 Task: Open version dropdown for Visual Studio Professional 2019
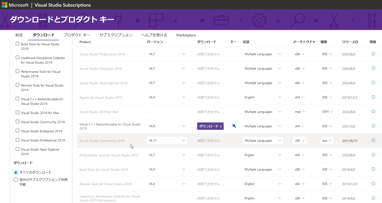click(x=167, y=54)
